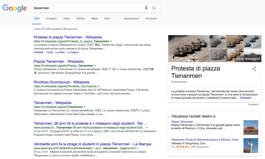
Task: Open the large tank column photo thumbnail
Action: tap(189, 49)
